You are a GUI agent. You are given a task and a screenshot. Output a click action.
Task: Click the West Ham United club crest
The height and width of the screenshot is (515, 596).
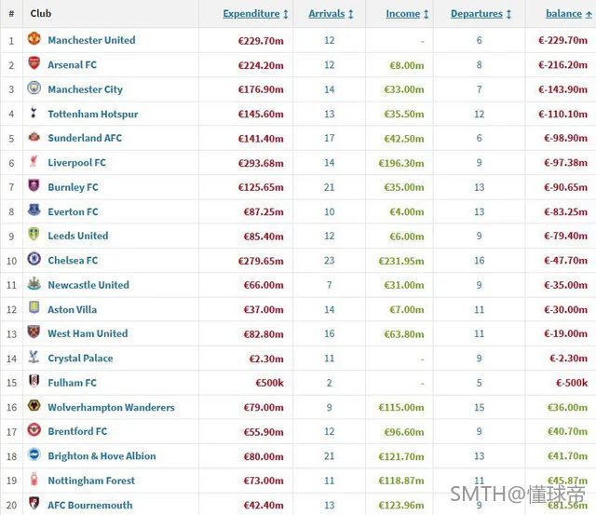pyautogui.click(x=34, y=332)
